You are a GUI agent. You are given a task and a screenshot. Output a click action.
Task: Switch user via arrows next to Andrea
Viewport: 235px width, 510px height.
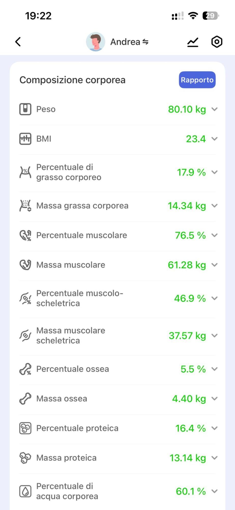click(x=145, y=42)
